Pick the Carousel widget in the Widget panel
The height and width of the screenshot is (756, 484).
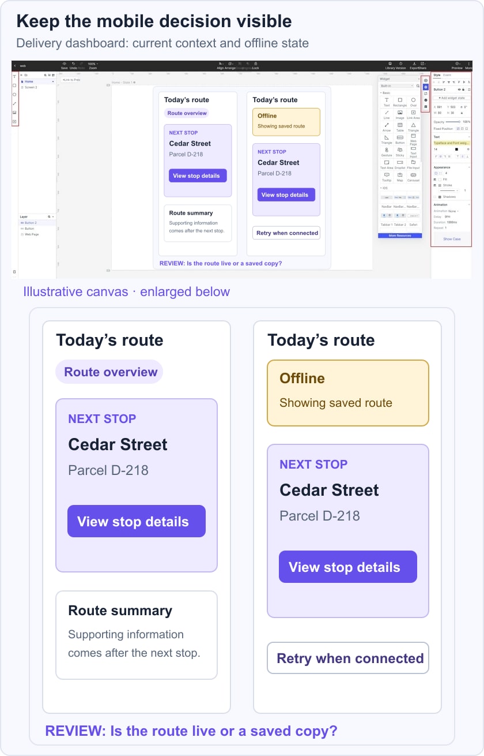click(x=413, y=177)
